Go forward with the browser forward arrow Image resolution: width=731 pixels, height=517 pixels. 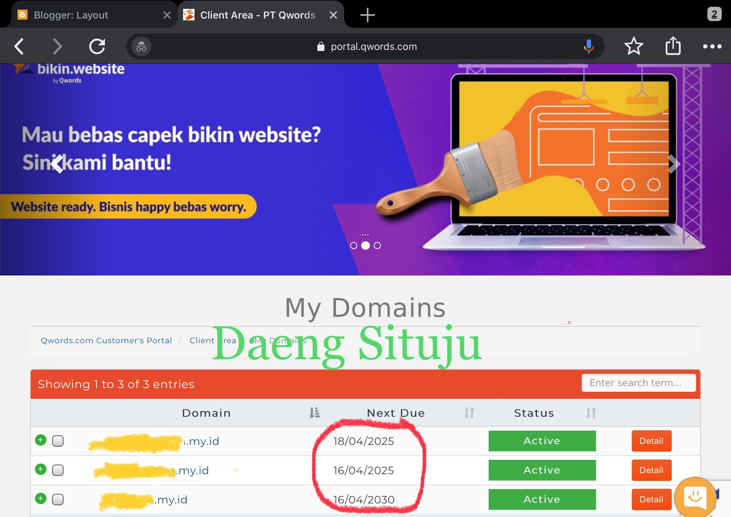tap(57, 46)
